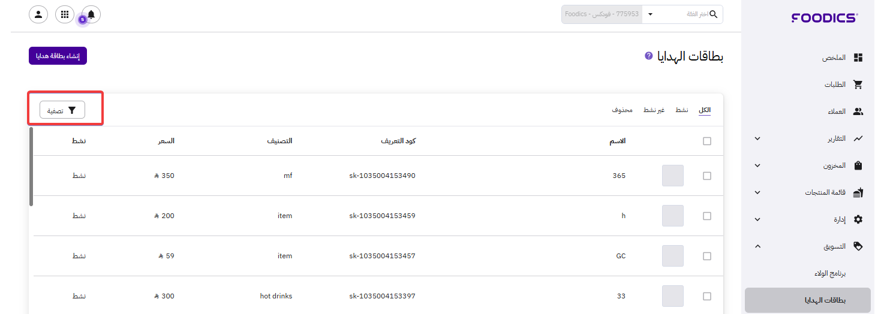Open the account selector dropdown arrow
This screenshot has width=875, height=314.
651,14
